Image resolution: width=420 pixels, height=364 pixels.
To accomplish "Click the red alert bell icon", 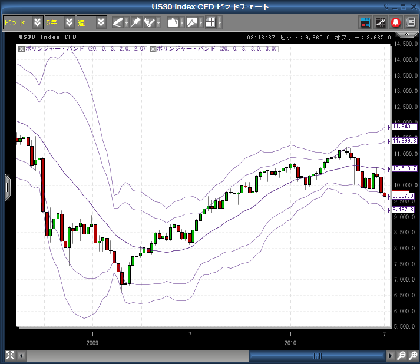I will [396, 22].
